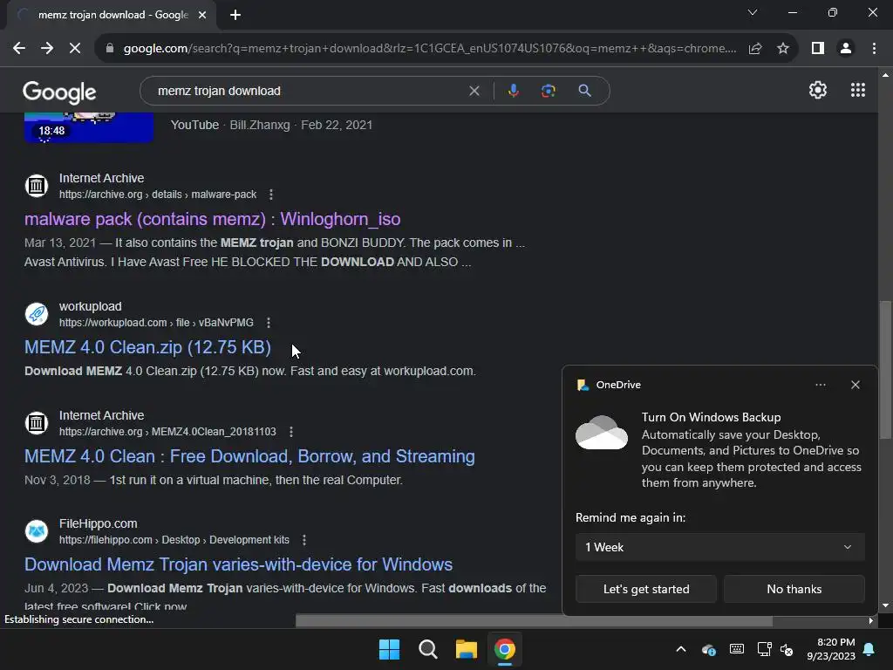Go to Google homepage via logo
The height and width of the screenshot is (670, 893).
coord(59,92)
